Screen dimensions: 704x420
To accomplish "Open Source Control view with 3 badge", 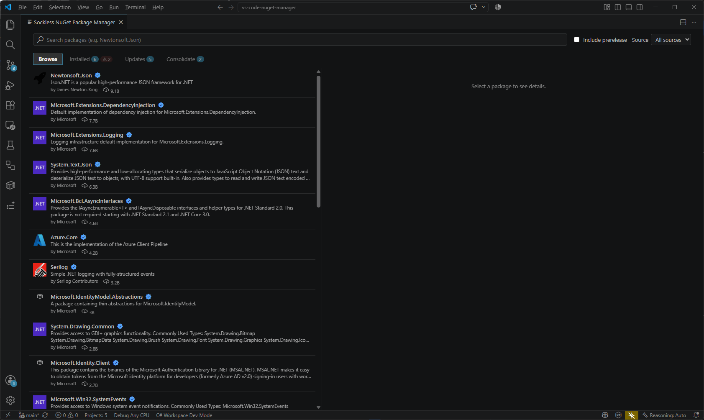I will pos(10,65).
